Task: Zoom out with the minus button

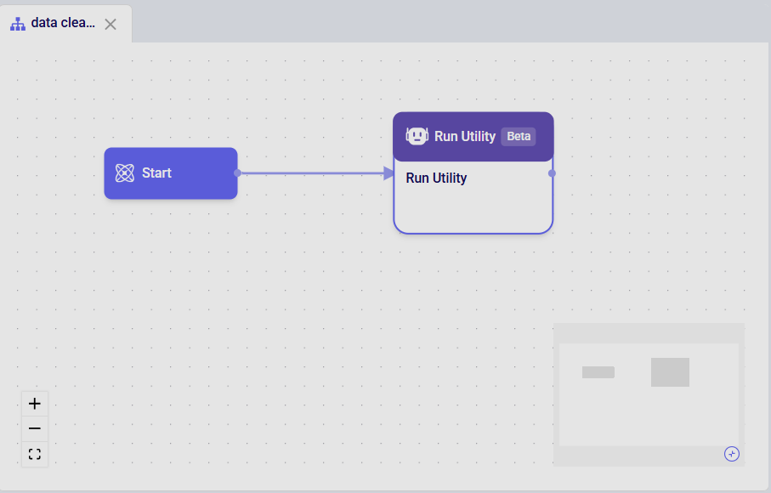Action: click(34, 428)
